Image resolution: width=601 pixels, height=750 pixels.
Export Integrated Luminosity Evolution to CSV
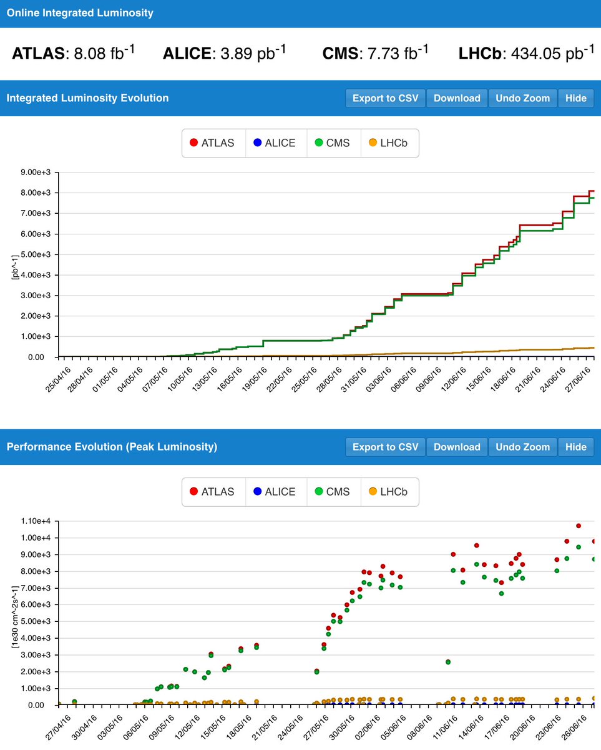(x=385, y=98)
